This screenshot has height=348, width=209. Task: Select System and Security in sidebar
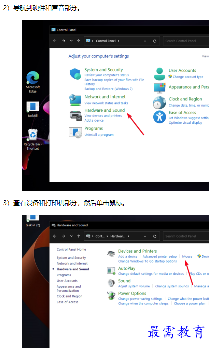(71, 258)
